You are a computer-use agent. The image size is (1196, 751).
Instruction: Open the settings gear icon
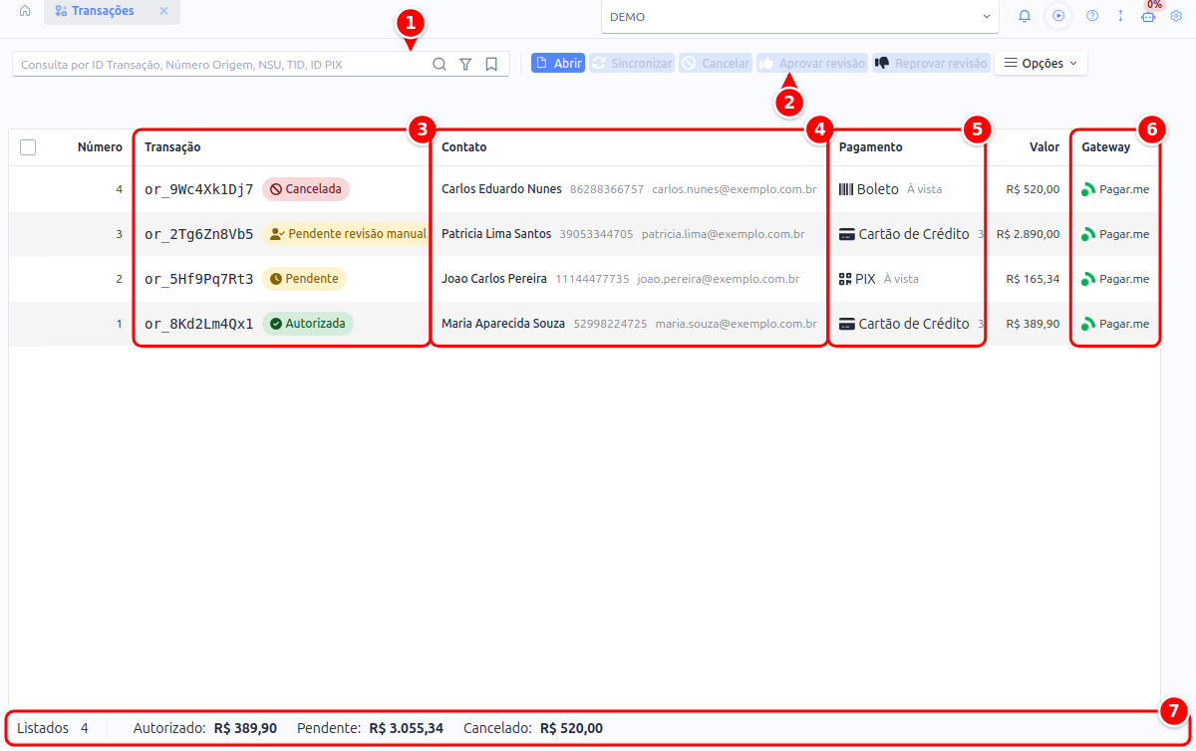[x=1175, y=16]
